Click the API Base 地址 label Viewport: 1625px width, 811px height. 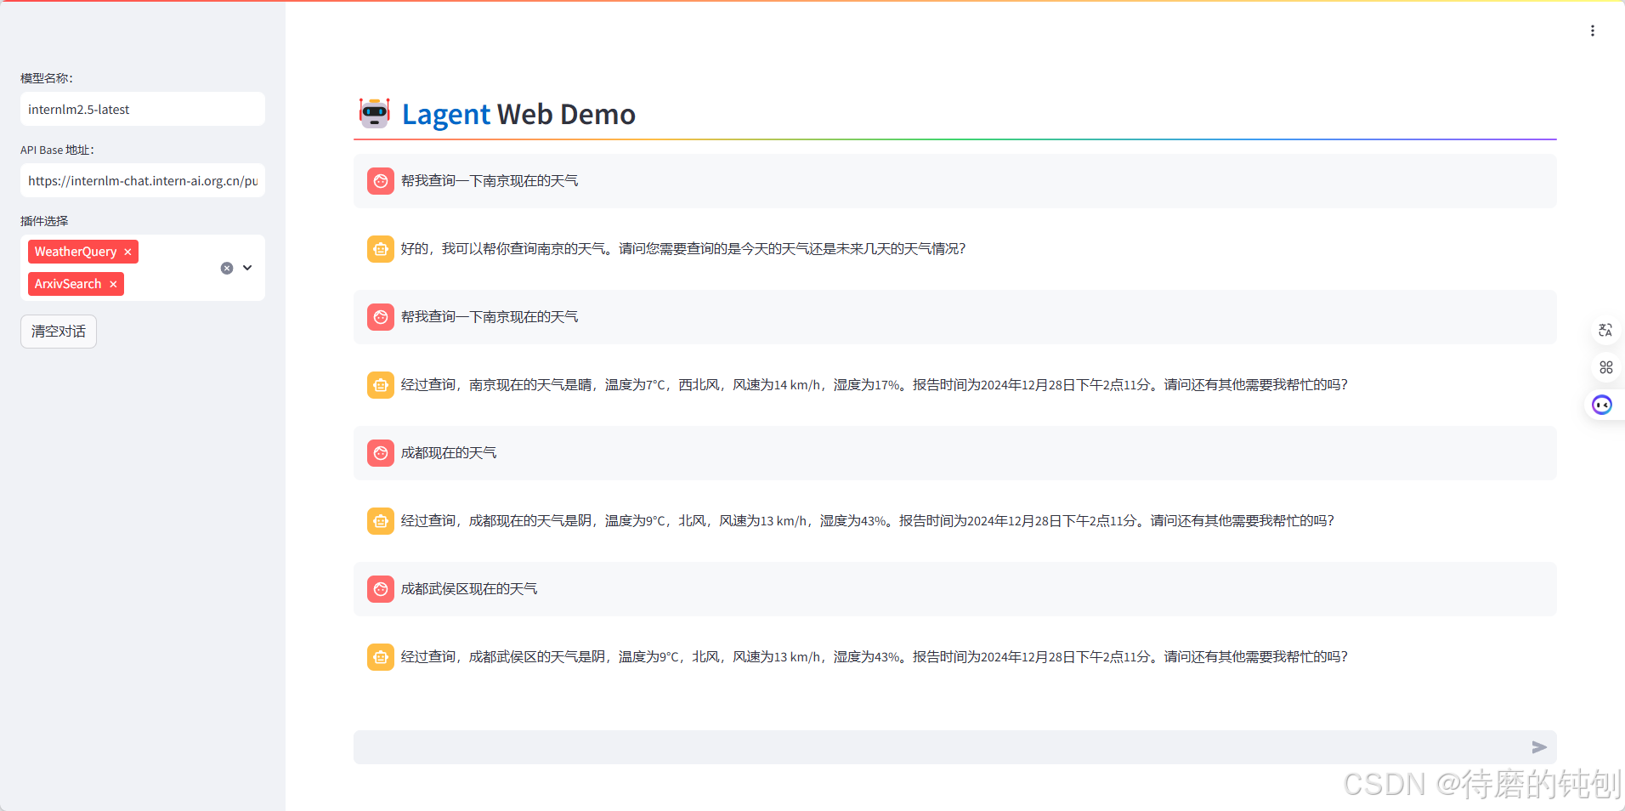coord(57,150)
